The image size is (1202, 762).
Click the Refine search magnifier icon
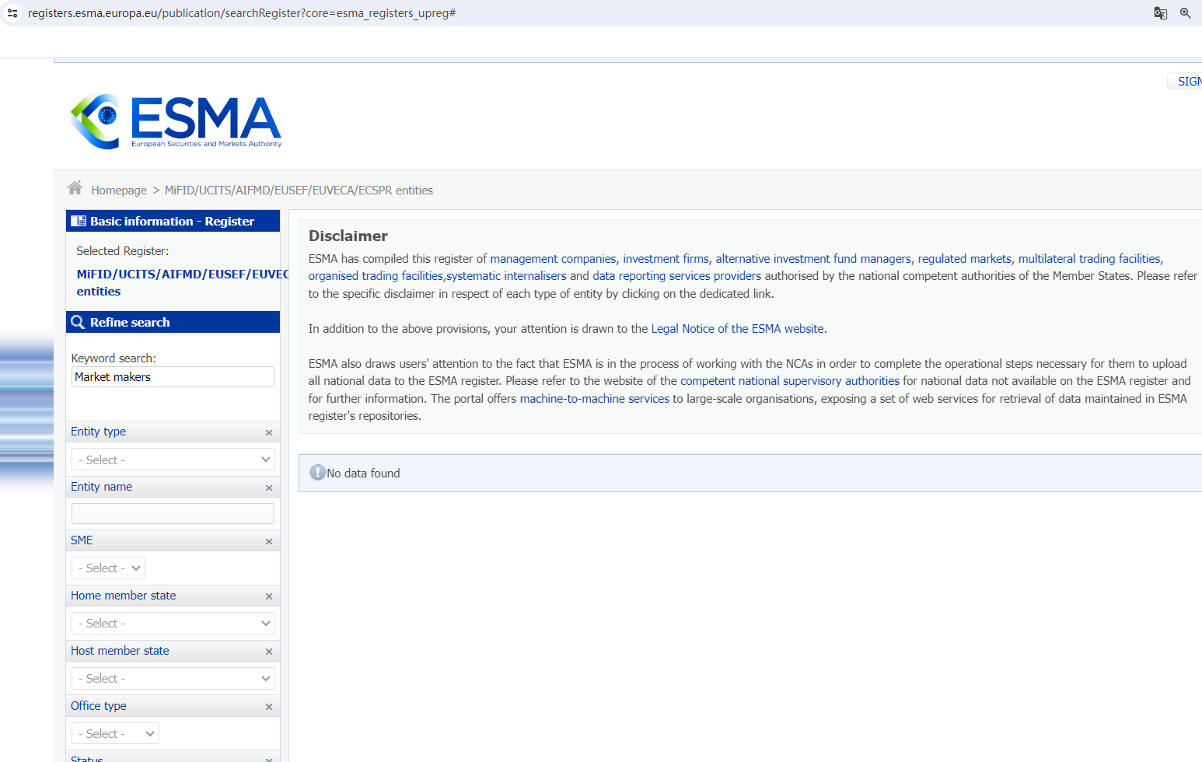coord(78,322)
